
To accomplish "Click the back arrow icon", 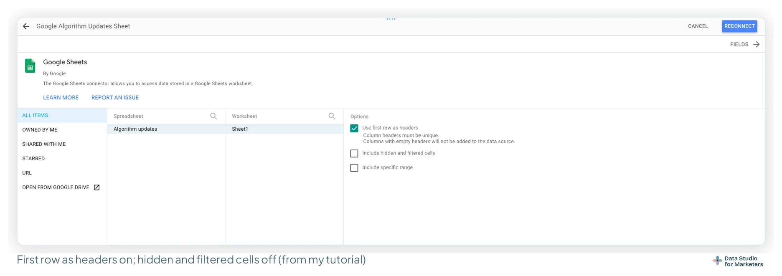I will coord(26,26).
